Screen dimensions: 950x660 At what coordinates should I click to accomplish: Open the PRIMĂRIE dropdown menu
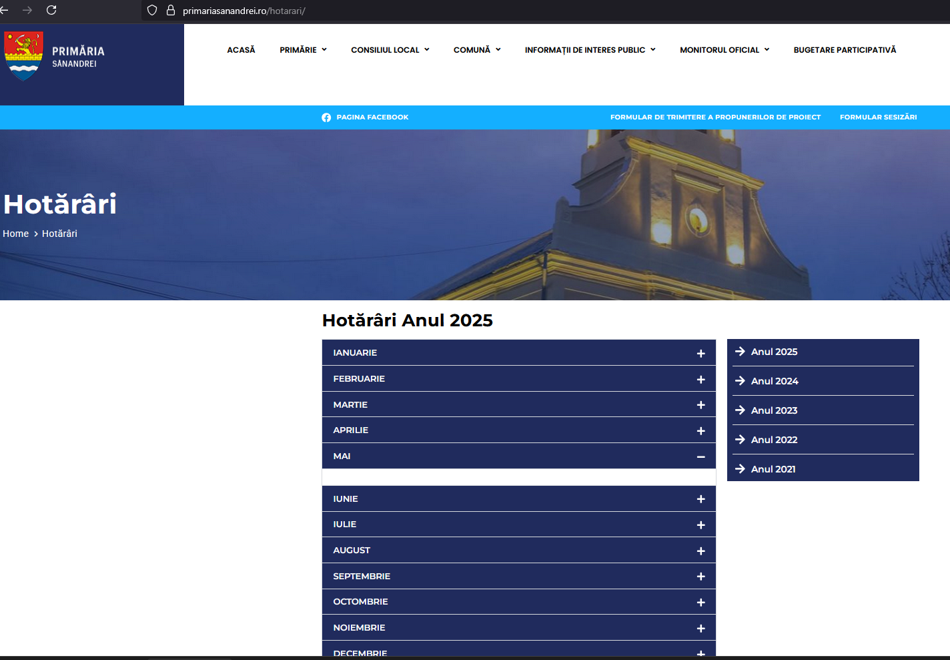tap(303, 50)
